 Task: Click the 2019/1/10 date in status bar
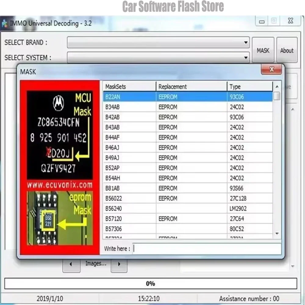(x=50, y=298)
